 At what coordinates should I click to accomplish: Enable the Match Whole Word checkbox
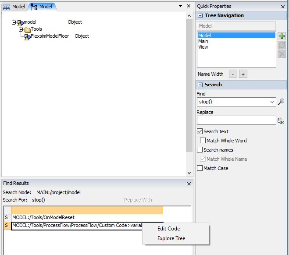coord(203,141)
